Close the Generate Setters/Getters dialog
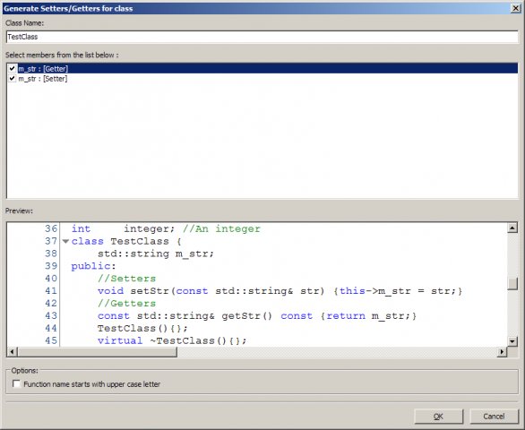525x430 pixels. tap(516, 8)
